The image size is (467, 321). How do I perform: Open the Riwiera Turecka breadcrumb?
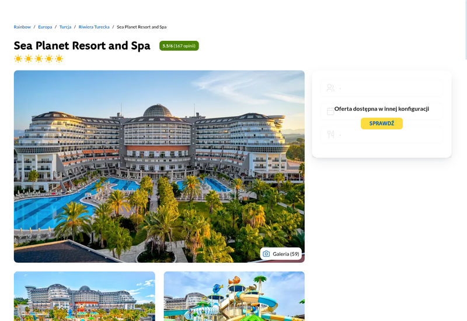click(x=94, y=27)
